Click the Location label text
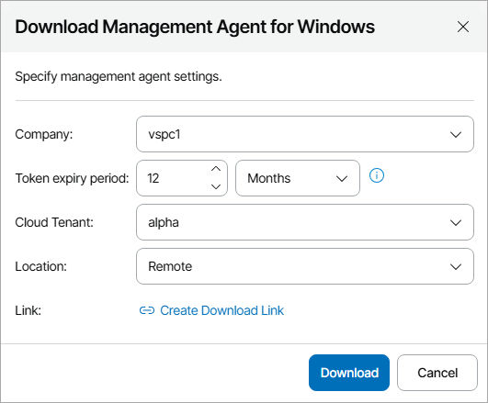This screenshot has width=488, height=403. coord(40,266)
